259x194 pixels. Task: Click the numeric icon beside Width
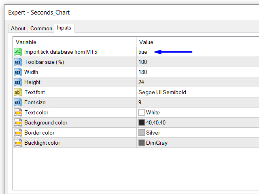(x=18, y=72)
